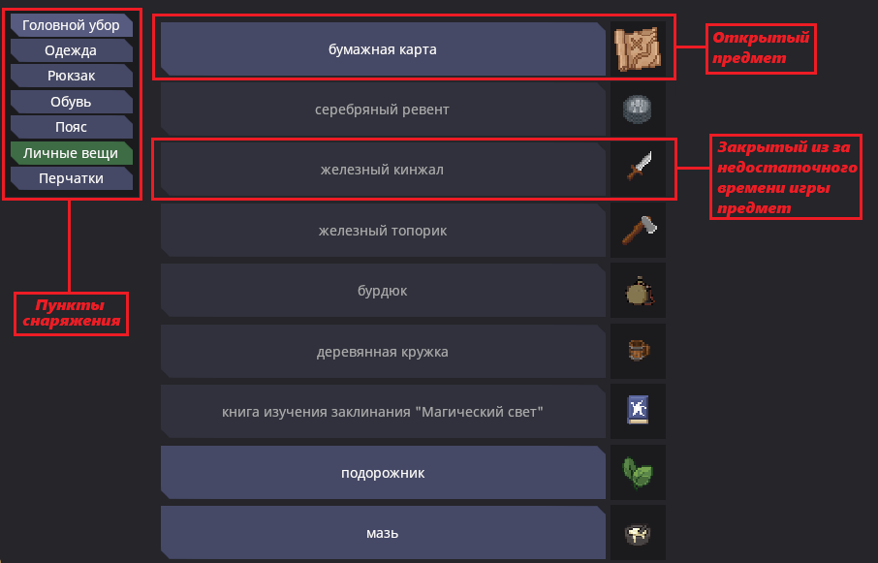Image resolution: width=878 pixels, height=563 pixels.
Task: Click the silver coin icon
Action: point(638,109)
